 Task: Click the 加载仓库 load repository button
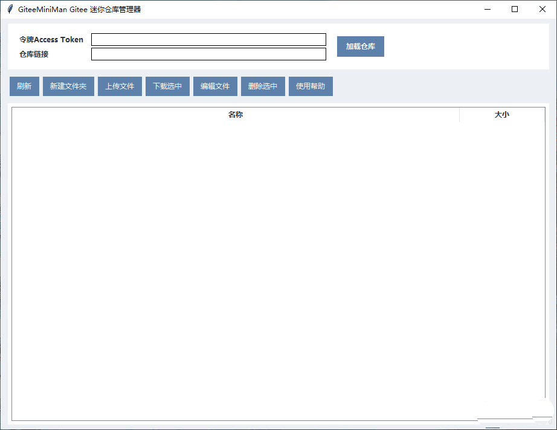(x=360, y=47)
